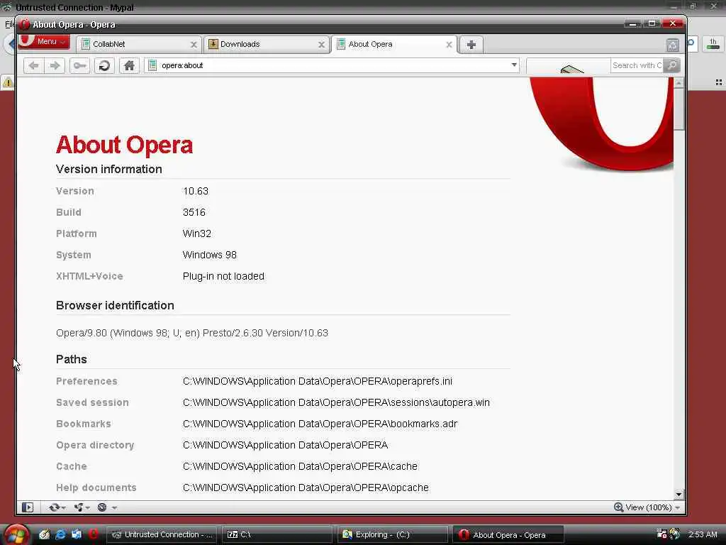Expand the address bar history dropdown
The height and width of the screenshot is (545, 726).
coord(514,65)
